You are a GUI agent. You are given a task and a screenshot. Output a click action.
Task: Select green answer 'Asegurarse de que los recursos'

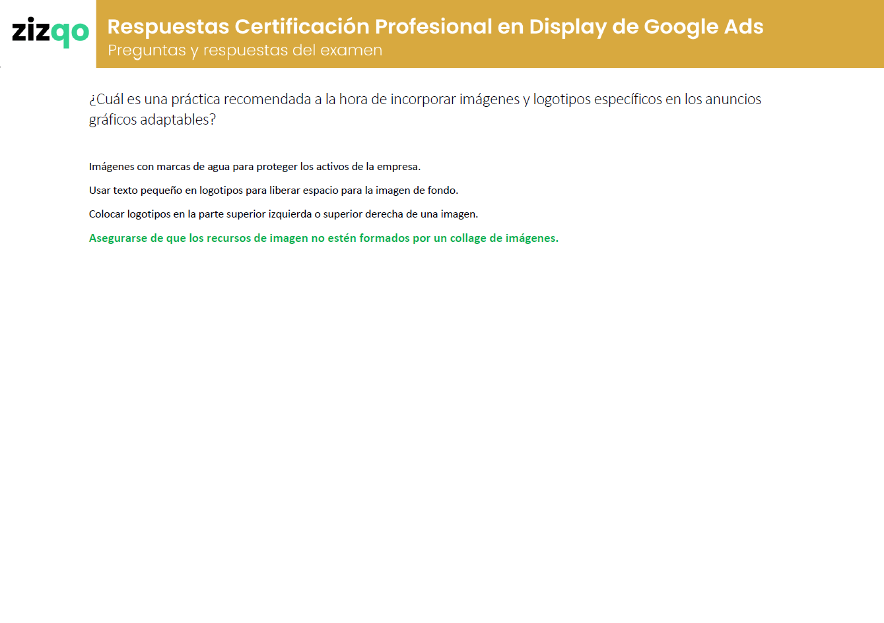coord(323,238)
